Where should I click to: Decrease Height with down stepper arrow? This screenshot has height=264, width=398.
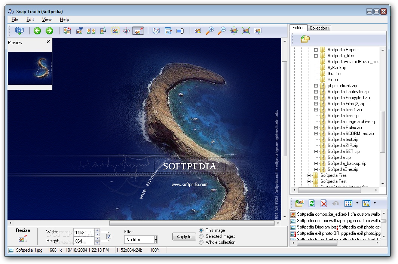click(97, 243)
